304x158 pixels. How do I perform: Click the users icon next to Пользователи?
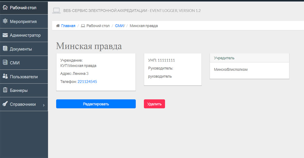[x=5, y=76]
